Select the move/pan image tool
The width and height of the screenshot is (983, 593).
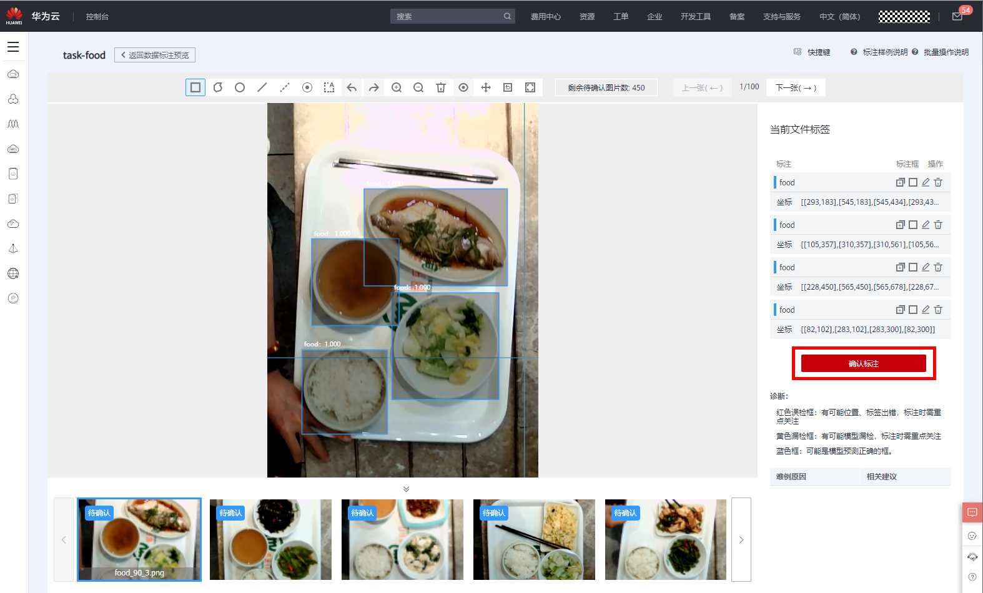pos(486,87)
